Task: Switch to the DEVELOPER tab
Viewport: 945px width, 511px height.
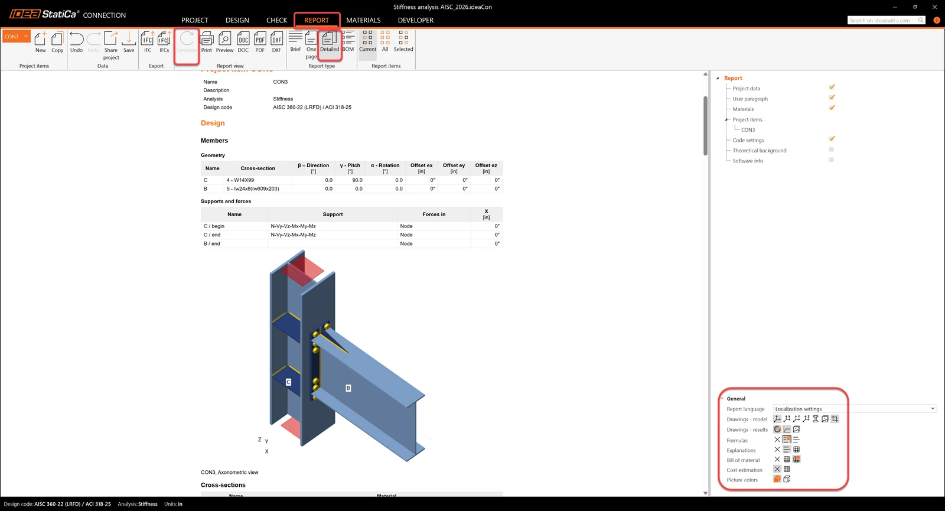Action: (416, 20)
